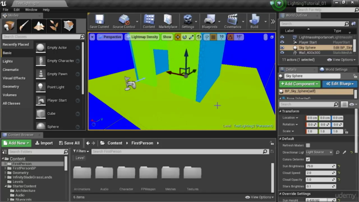Viewport: 359px width, 202px height.
Task: Uncheck Colors Determined by Sun Position
Action: tap(308, 159)
